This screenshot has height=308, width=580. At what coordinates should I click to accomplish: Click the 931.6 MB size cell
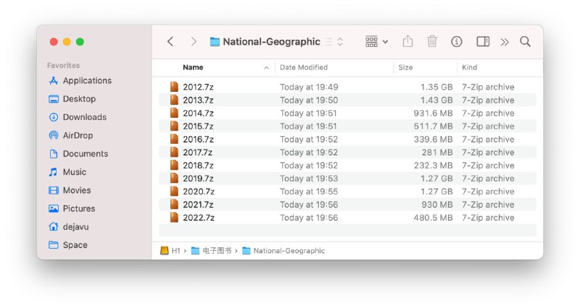coord(433,114)
